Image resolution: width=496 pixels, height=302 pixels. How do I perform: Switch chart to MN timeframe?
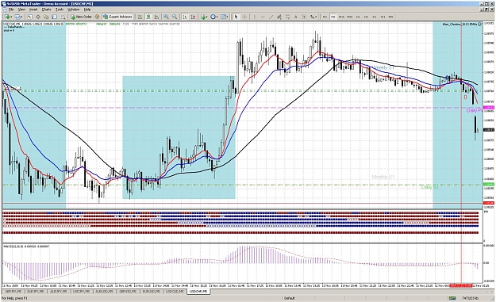391,17
